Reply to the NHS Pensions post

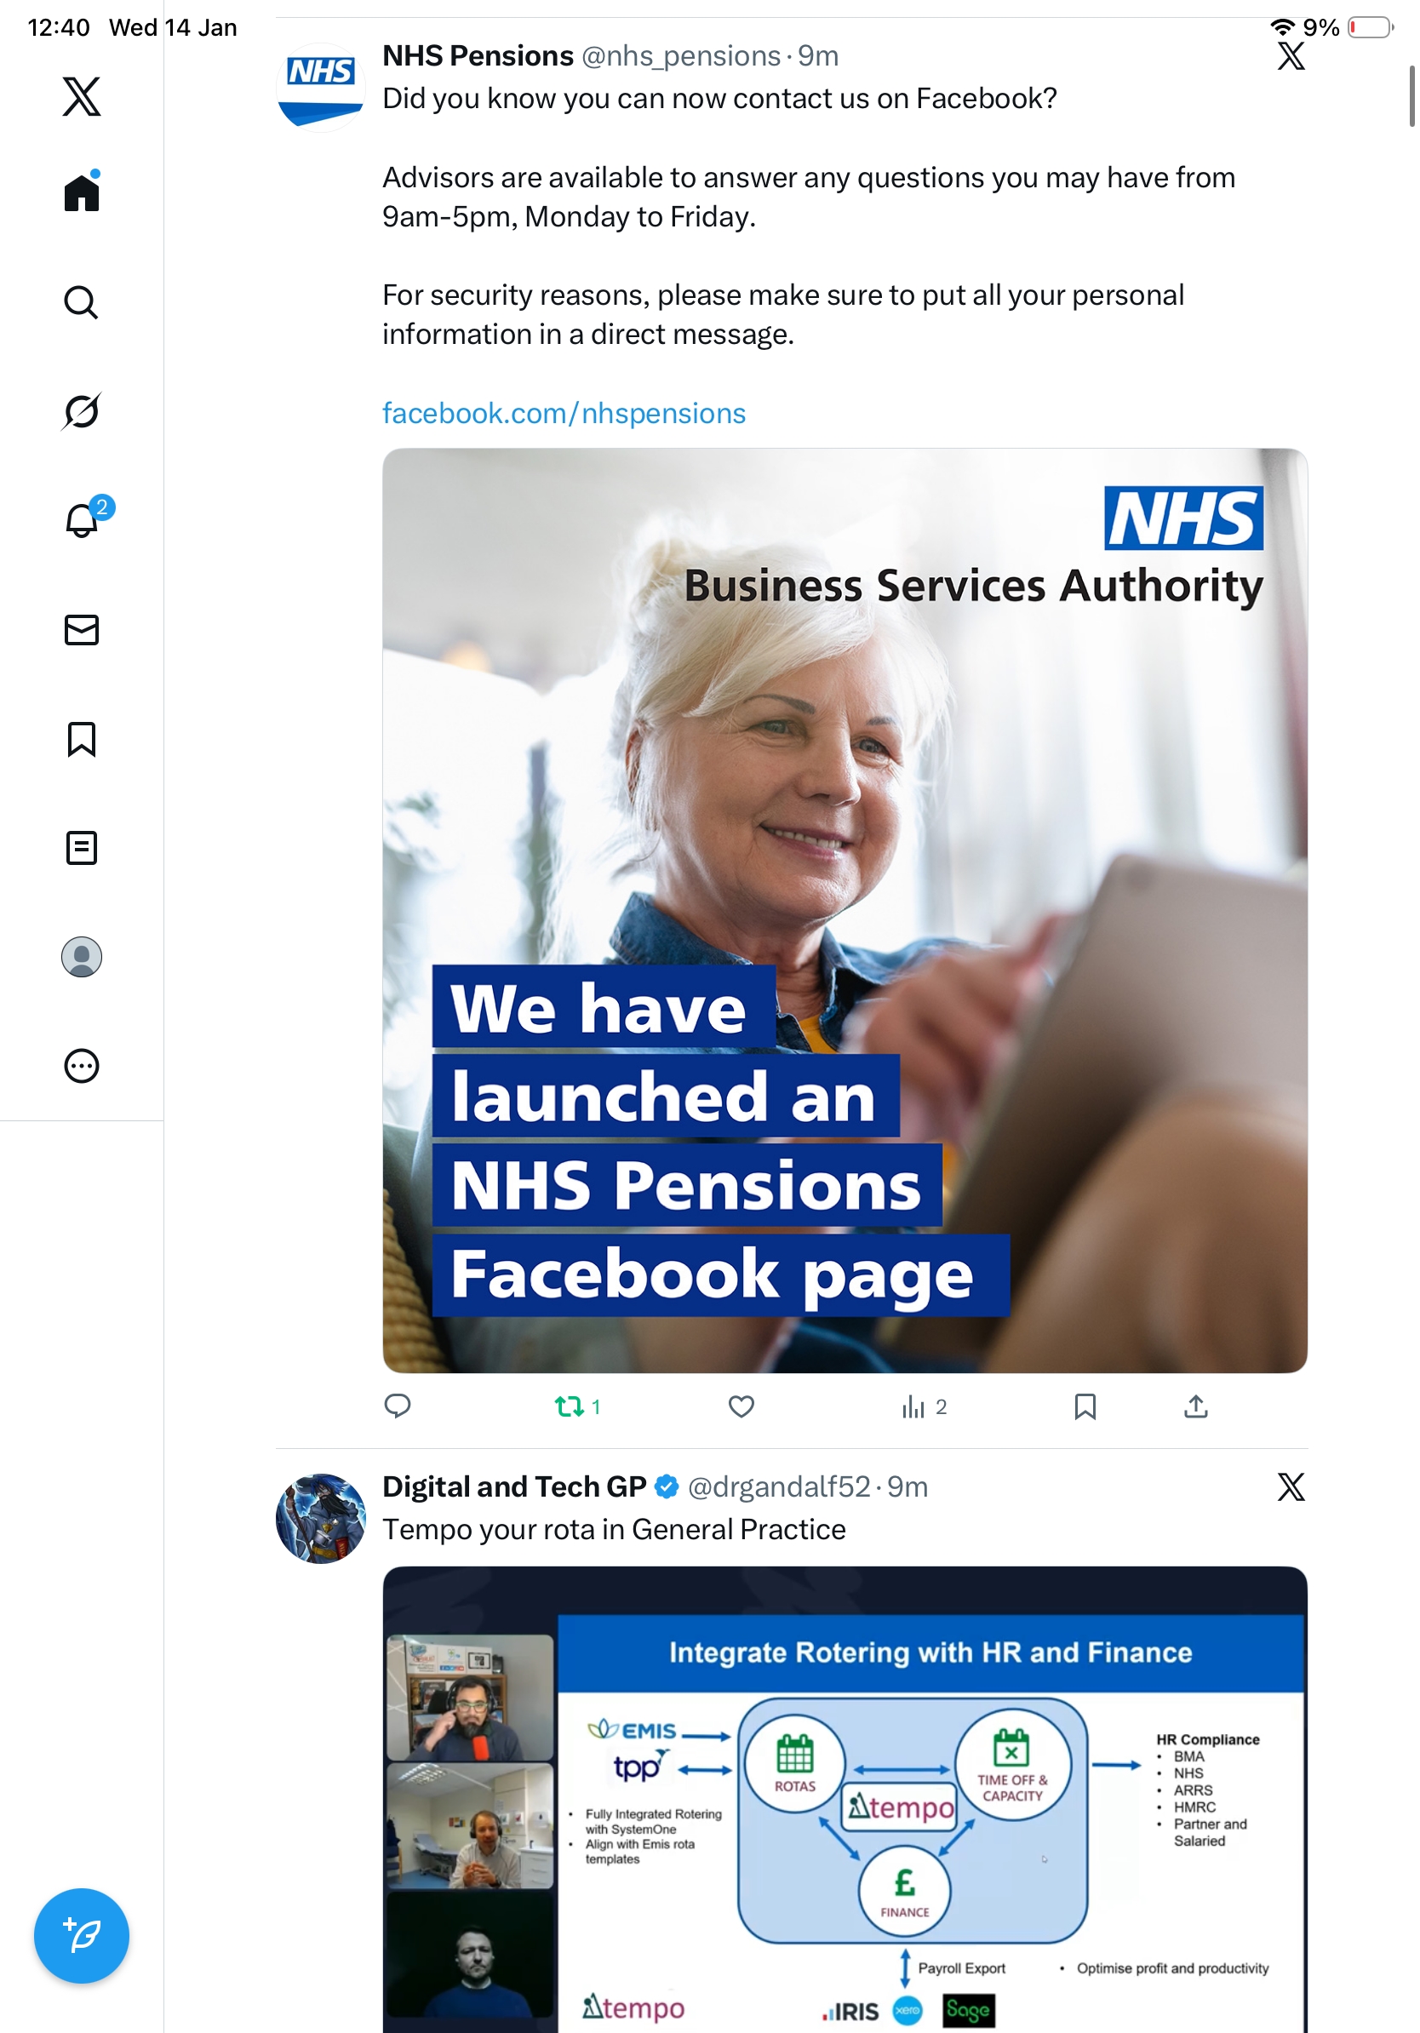pyautogui.click(x=398, y=1406)
